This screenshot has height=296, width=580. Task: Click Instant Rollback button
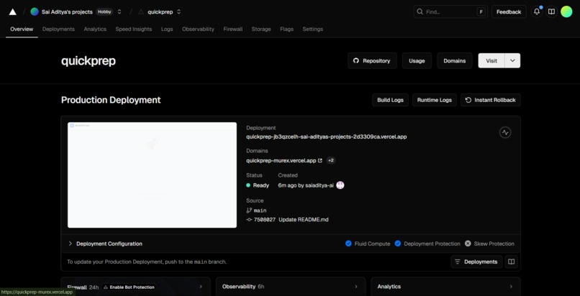coord(491,100)
